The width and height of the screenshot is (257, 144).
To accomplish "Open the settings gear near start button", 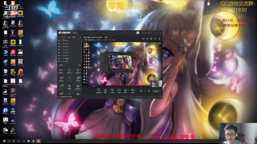I will tap(149, 91).
